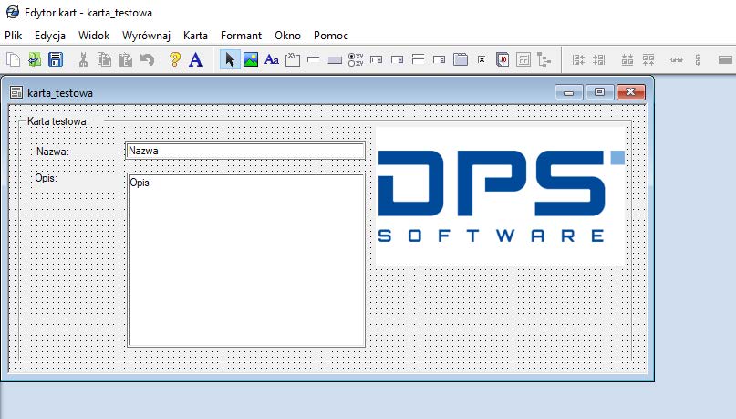The height and width of the screenshot is (419, 736).
Task: Select the spin field tool
Action: click(x=440, y=59)
